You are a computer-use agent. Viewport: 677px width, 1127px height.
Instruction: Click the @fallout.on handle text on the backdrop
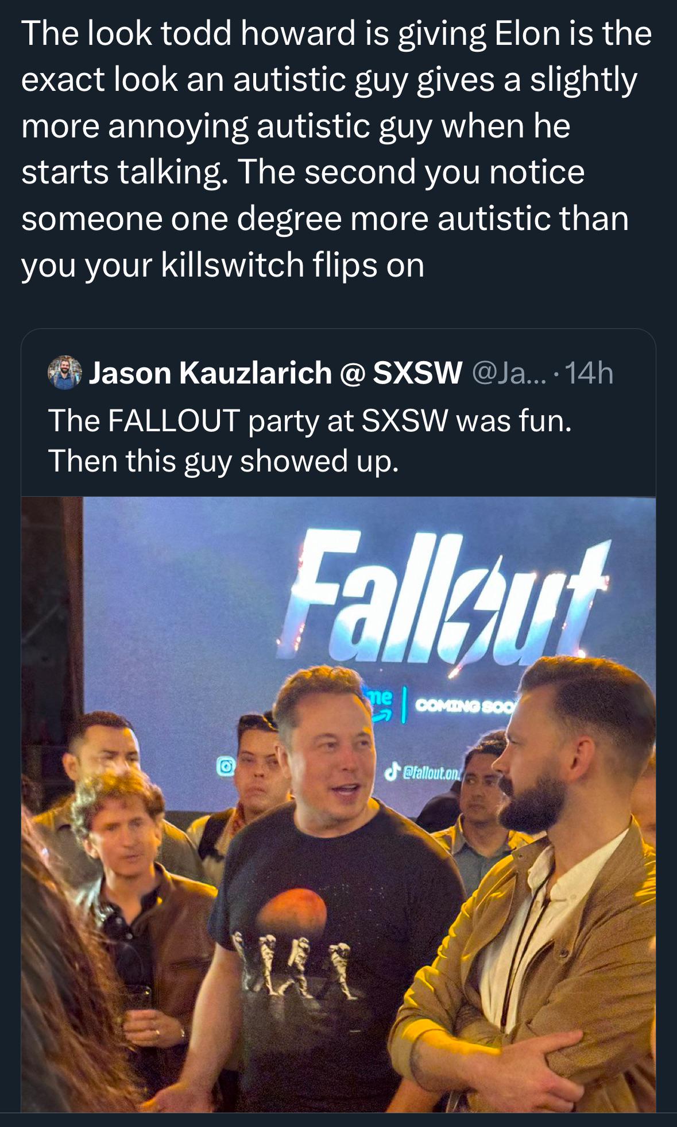431,770
